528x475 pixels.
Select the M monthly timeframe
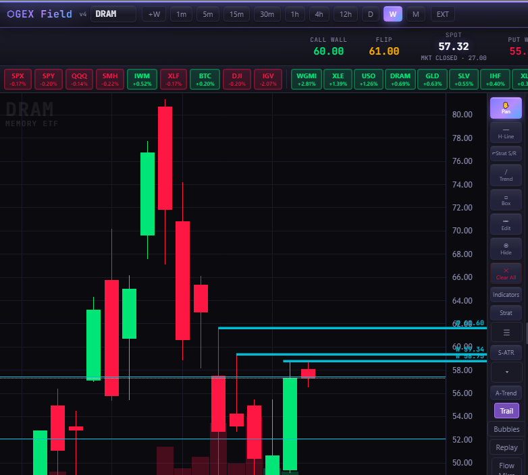click(415, 14)
